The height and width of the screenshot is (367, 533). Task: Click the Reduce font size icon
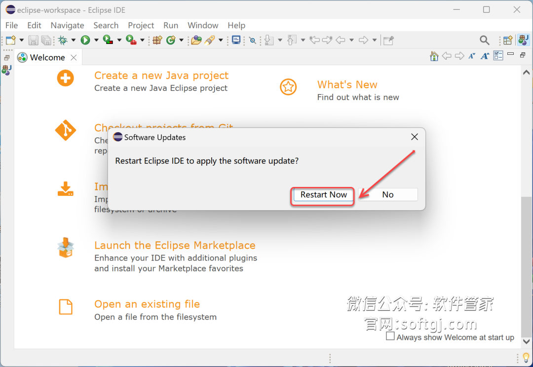click(x=472, y=56)
